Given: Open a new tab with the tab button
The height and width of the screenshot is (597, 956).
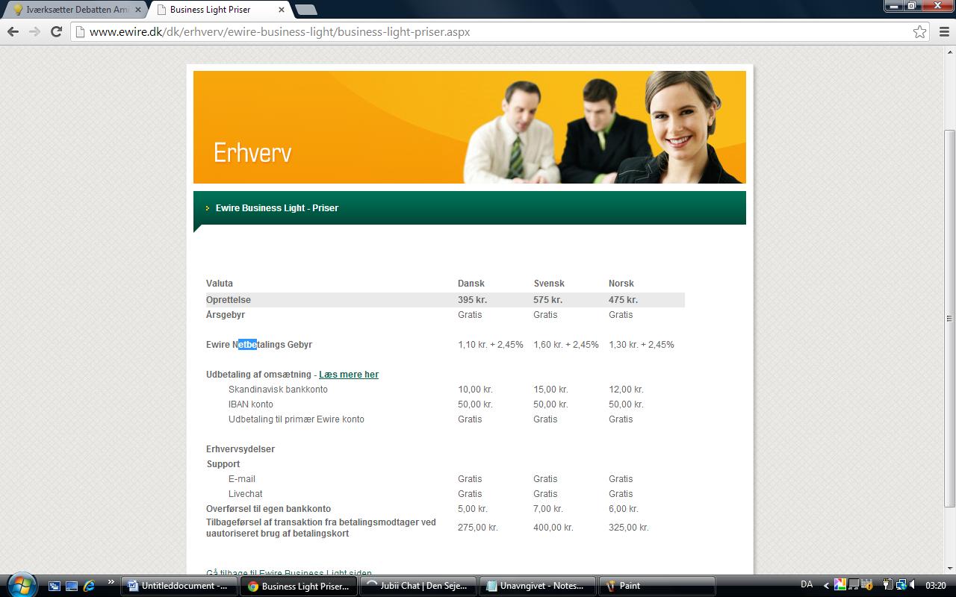Looking at the screenshot, I should [305, 10].
